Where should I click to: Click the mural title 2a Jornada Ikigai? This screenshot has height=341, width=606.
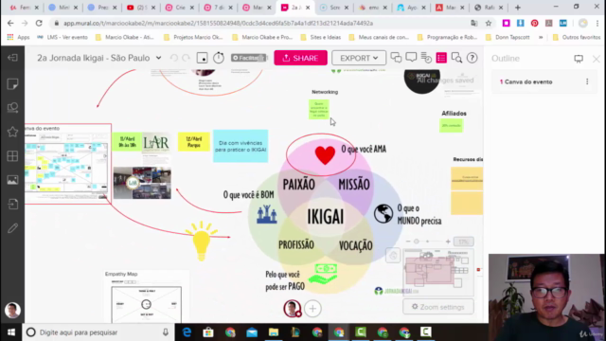(x=93, y=58)
